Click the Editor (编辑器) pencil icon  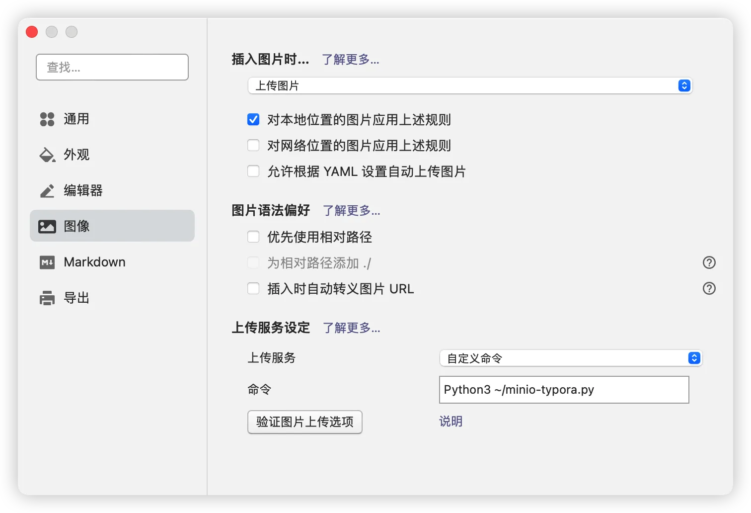47,191
